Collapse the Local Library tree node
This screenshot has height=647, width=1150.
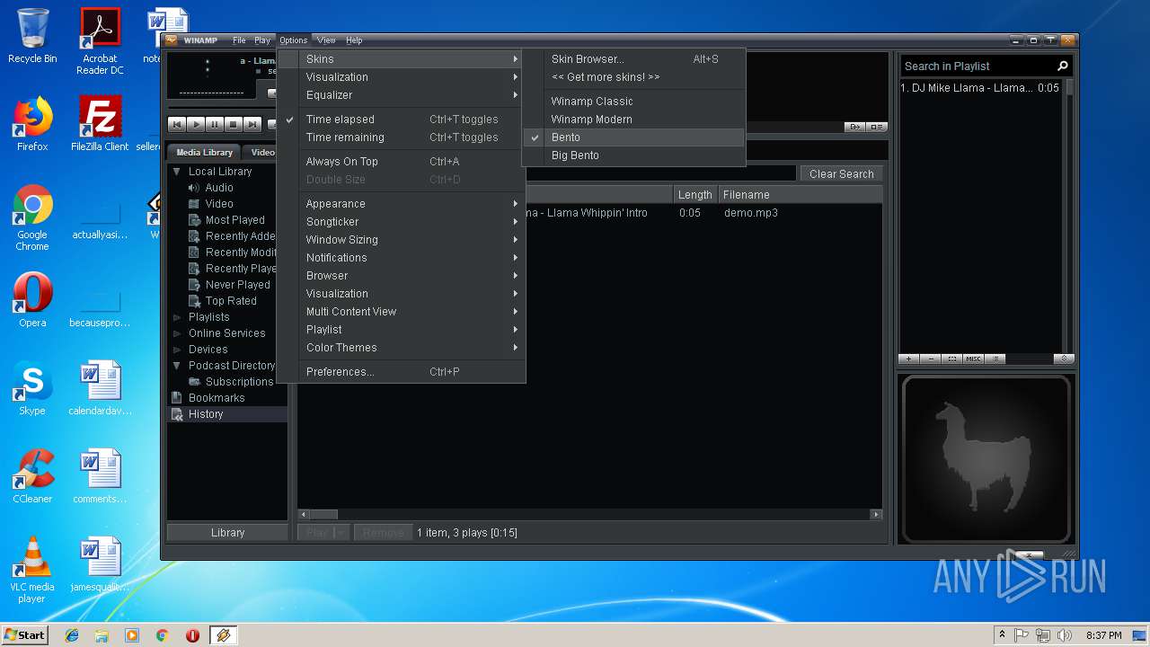tap(177, 172)
